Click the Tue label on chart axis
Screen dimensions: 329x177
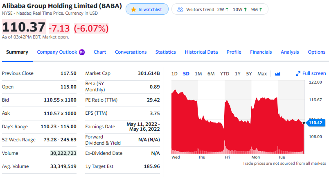click(282, 157)
